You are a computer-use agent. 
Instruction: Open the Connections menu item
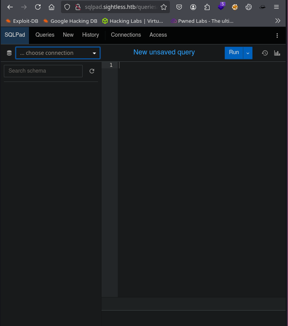click(126, 35)
